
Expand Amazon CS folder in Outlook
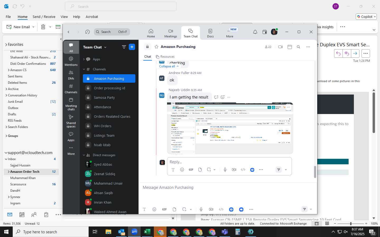tap(9, 70)
